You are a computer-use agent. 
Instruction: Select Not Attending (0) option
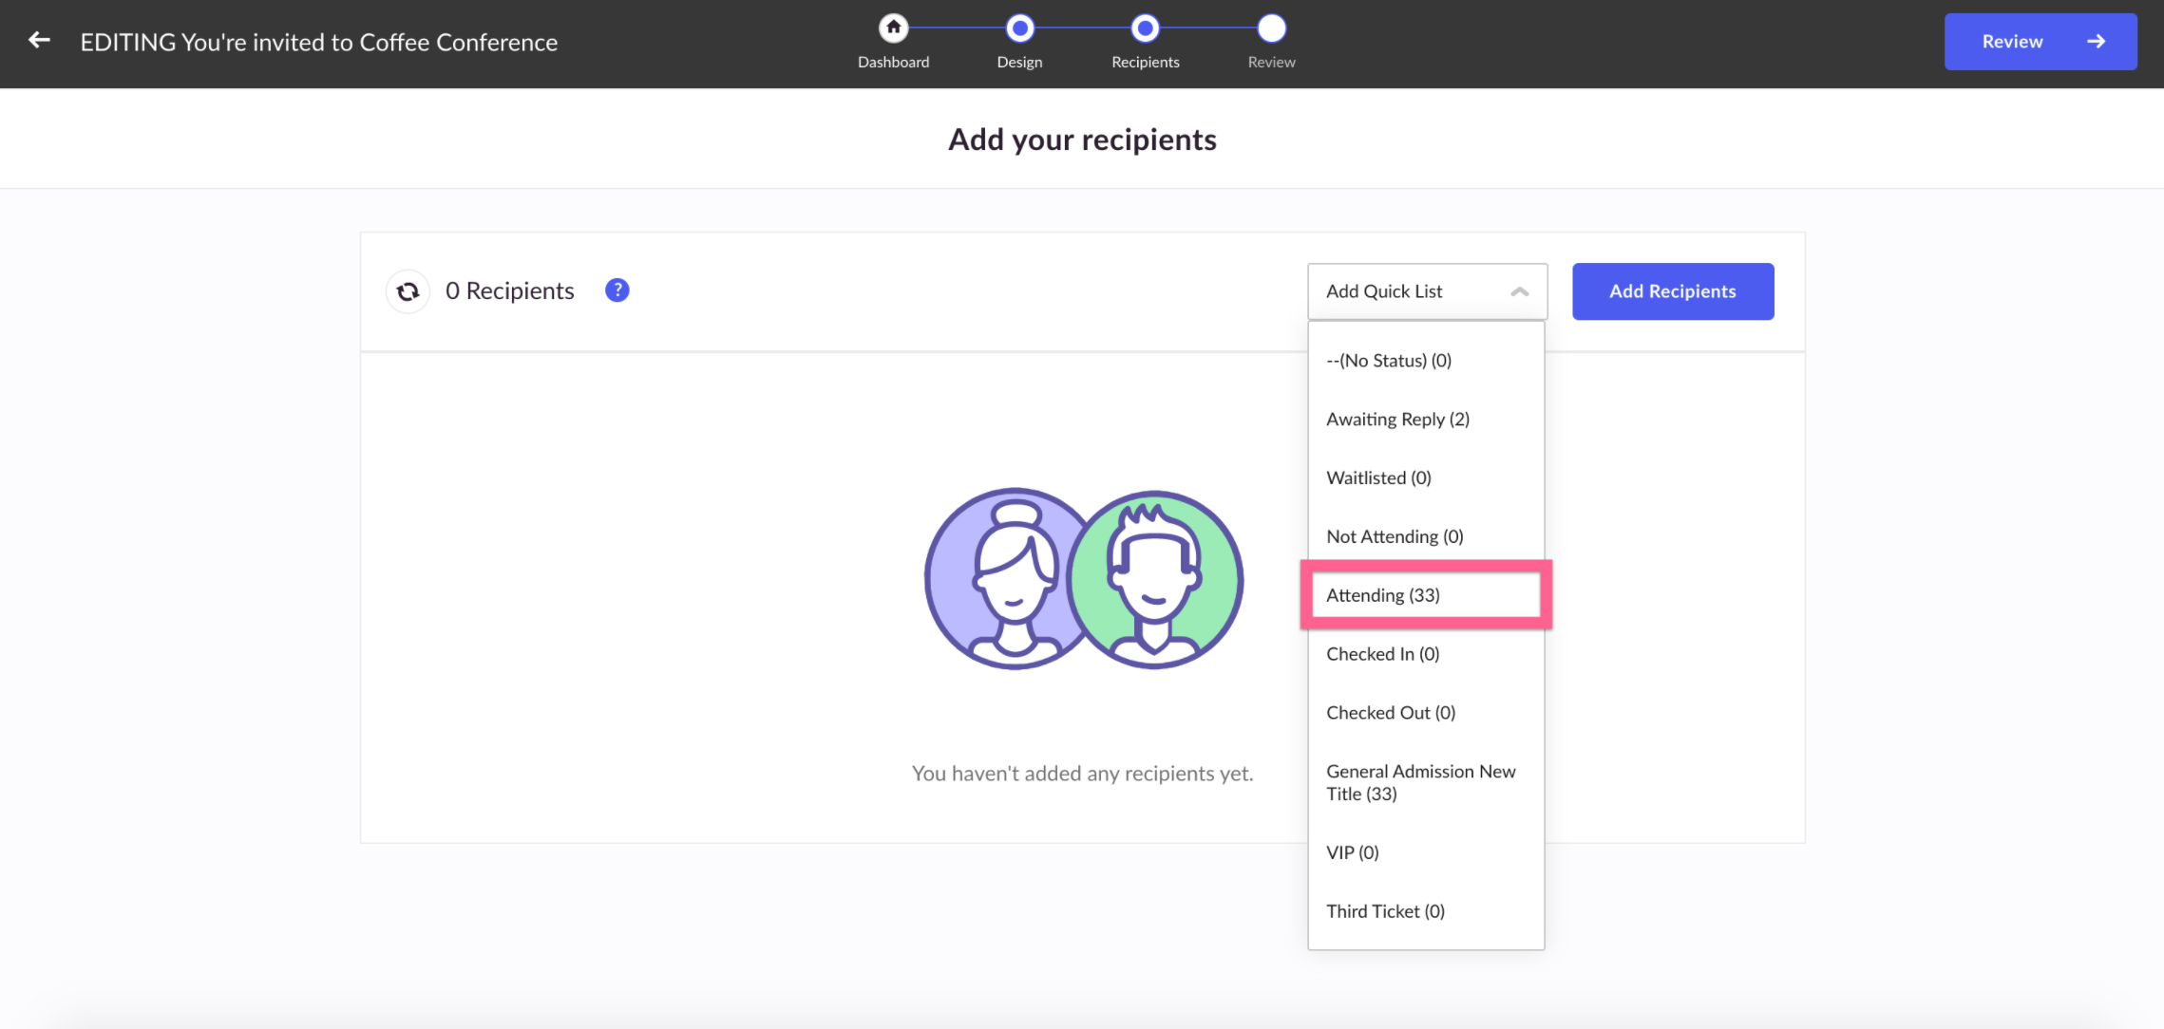point(1426,537)
